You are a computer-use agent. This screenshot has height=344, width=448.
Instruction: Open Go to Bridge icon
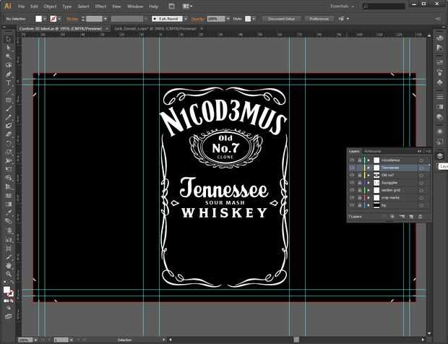[171, 7]
